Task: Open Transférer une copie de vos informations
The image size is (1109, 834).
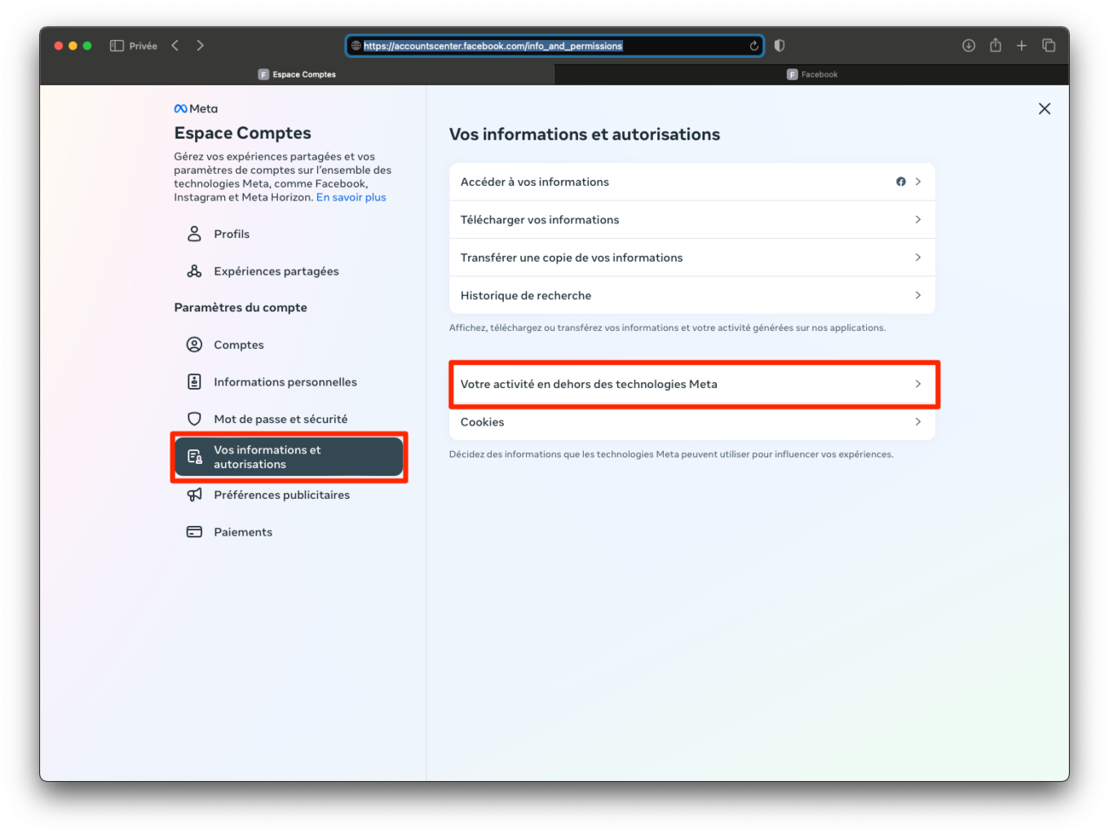Action: click(692, 258)
